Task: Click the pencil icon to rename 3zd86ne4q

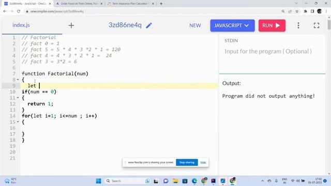Action: point(149,25)
